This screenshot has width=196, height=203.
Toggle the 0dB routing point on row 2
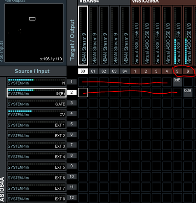188,93
